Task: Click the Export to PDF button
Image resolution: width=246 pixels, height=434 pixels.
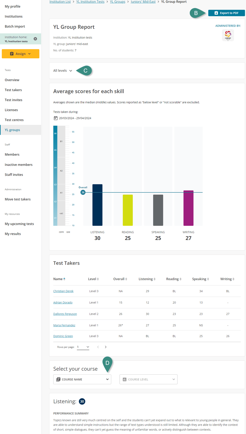Action: (226, 13)
